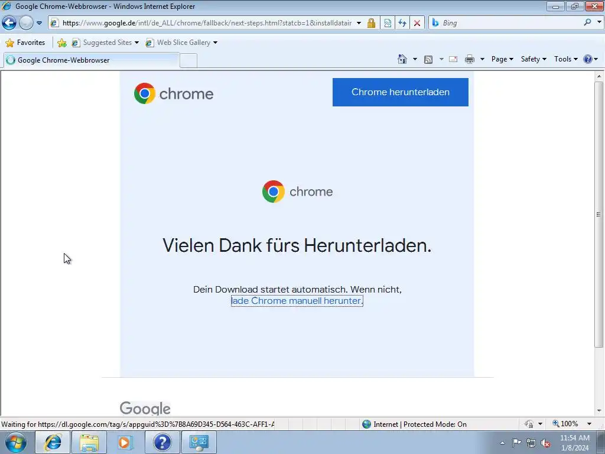
Task: Open a new blank tab
Action: click(x=188, y=61)
